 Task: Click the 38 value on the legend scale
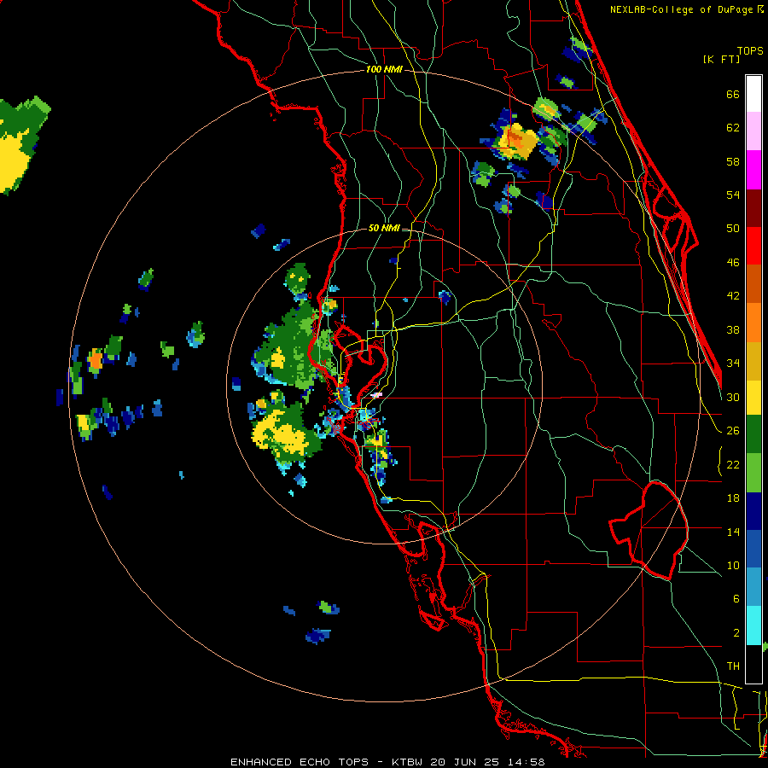coord(733,329)
